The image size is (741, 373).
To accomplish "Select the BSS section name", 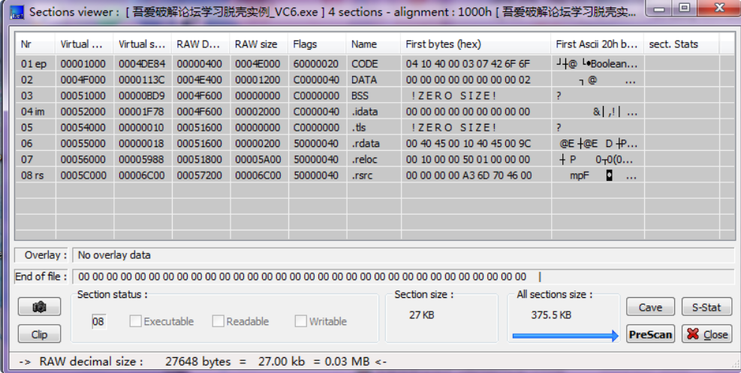I will pos(360,95).
